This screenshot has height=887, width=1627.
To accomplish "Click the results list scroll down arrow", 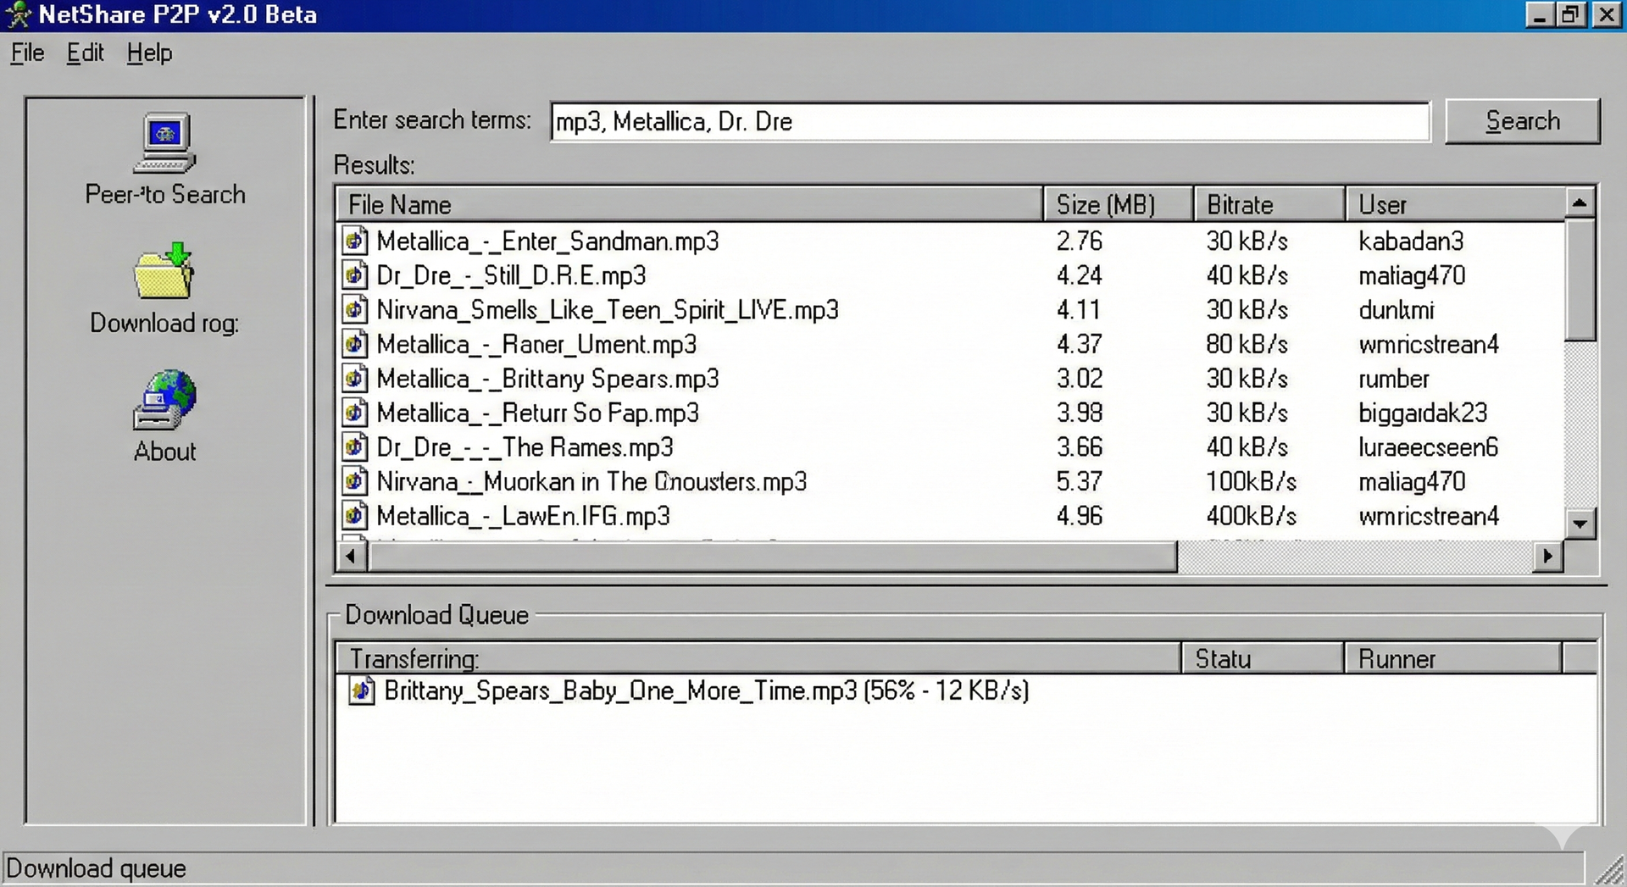I will 1580,524.
